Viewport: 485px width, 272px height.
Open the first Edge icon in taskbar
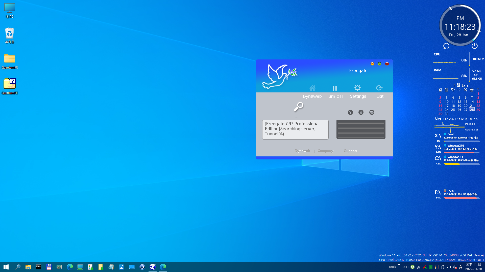click(x=69, y=267)
